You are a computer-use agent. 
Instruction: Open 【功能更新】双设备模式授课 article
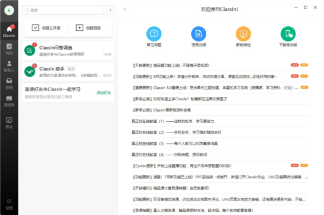pyautogui.click(x=220, y=199)
